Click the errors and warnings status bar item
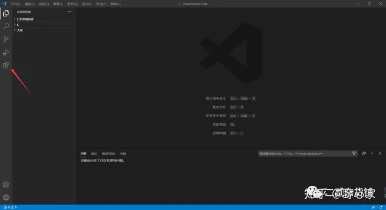386x210 pixels. (10, 207)
